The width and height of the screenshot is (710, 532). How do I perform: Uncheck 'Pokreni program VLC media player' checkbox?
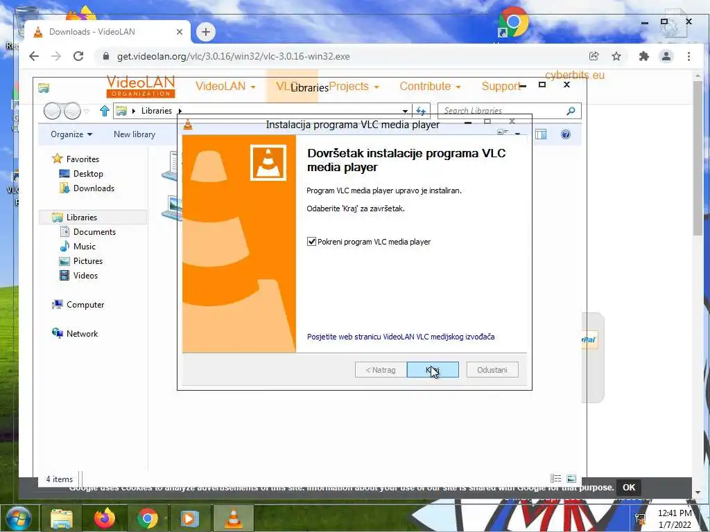tap(311, 242)
